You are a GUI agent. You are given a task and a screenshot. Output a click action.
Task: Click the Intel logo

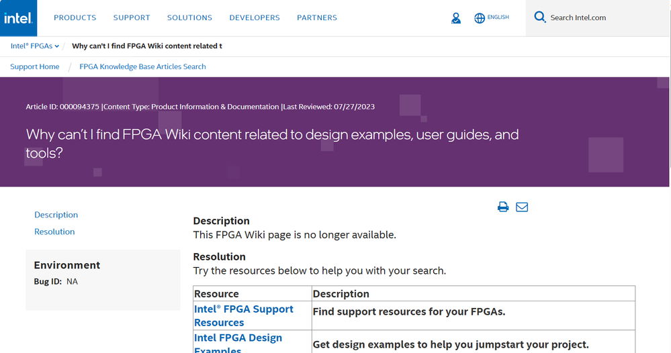click(18, 18)
